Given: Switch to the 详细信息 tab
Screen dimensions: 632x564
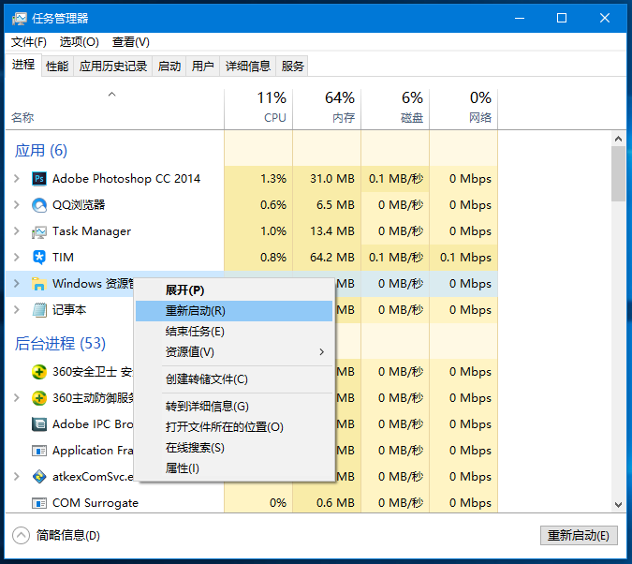Looking at the screenshot, I should click(x=248, y=67).
